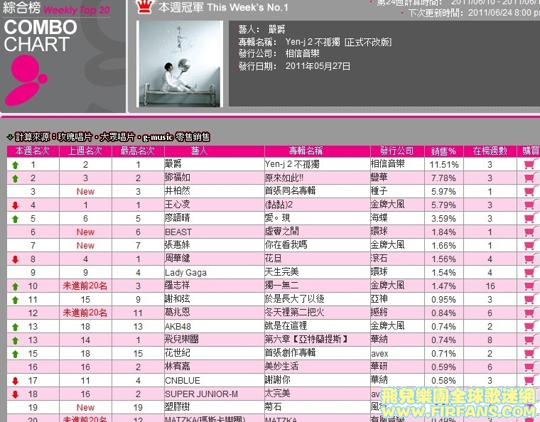
Task: Click the crown icon beside 本週冠軍
Action: point(145,6)
